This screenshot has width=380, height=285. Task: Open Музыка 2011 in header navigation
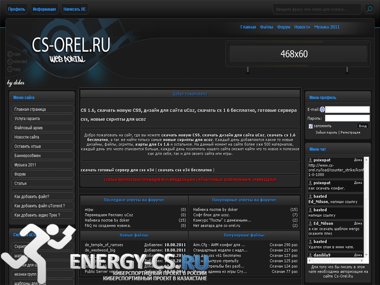pyautogui.click(x=327, y=27)
